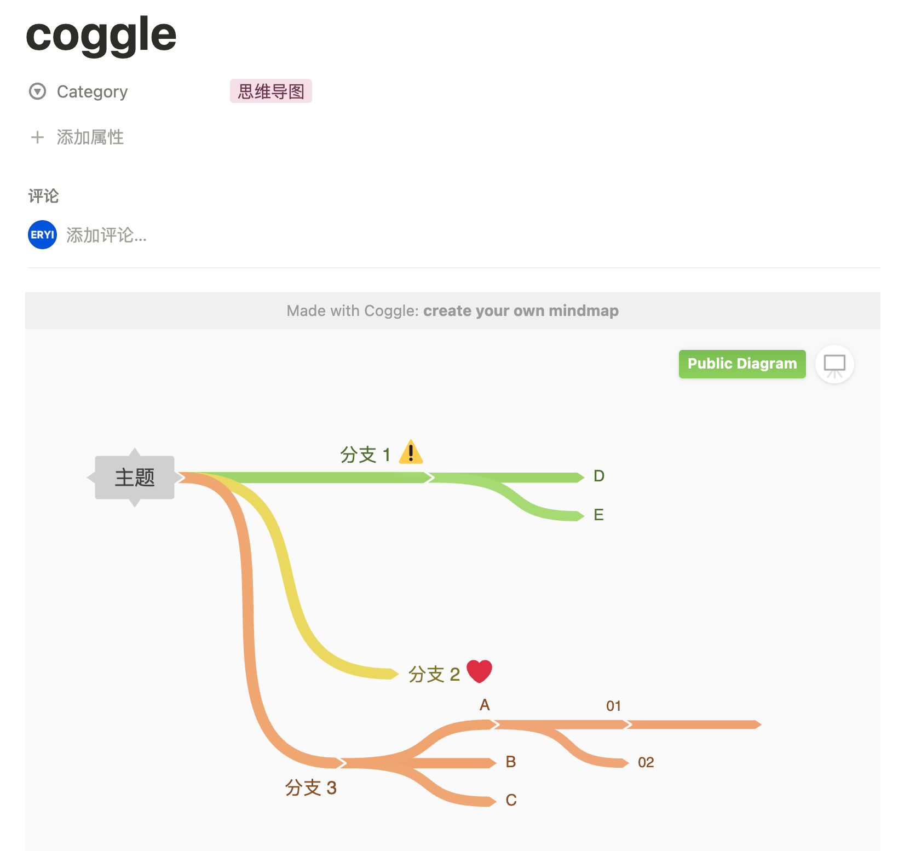
Task: Click the plus icon before 添加属性
Action: point(37,137)
